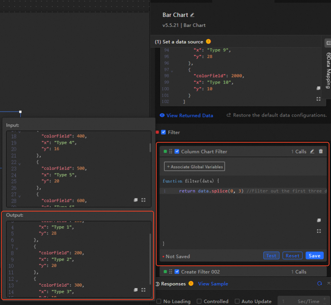
Task: Copy the filter function code
Action: (318, 220)
